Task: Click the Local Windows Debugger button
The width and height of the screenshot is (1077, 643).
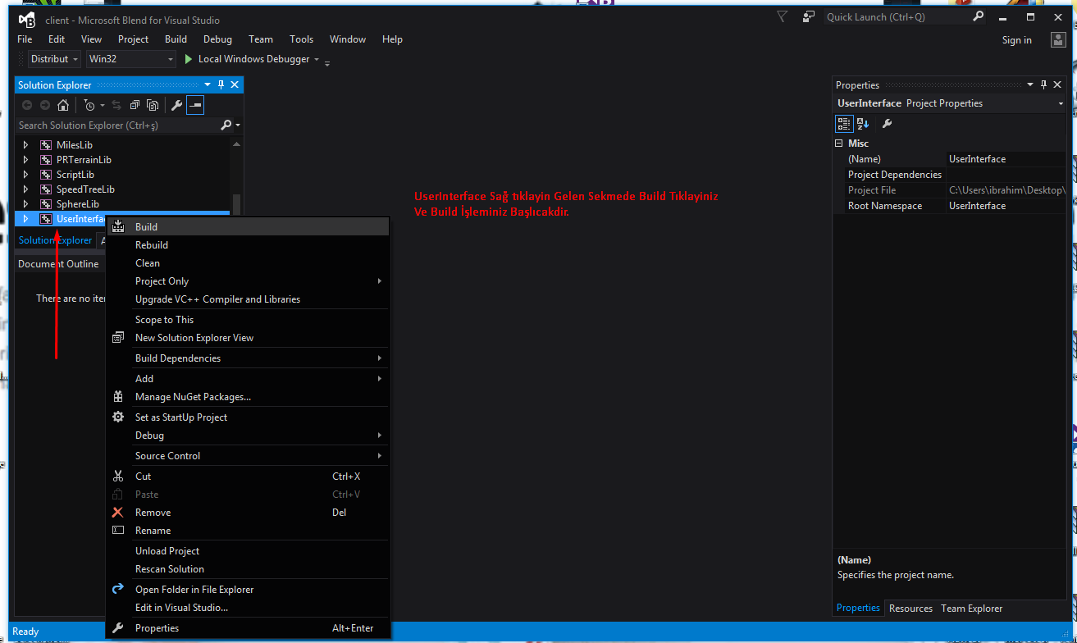Action: click(x=248, y=59)
